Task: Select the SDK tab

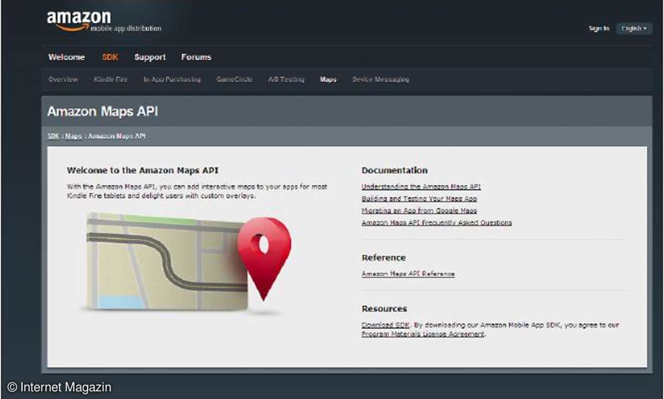Action: click(x=110, y=57)
